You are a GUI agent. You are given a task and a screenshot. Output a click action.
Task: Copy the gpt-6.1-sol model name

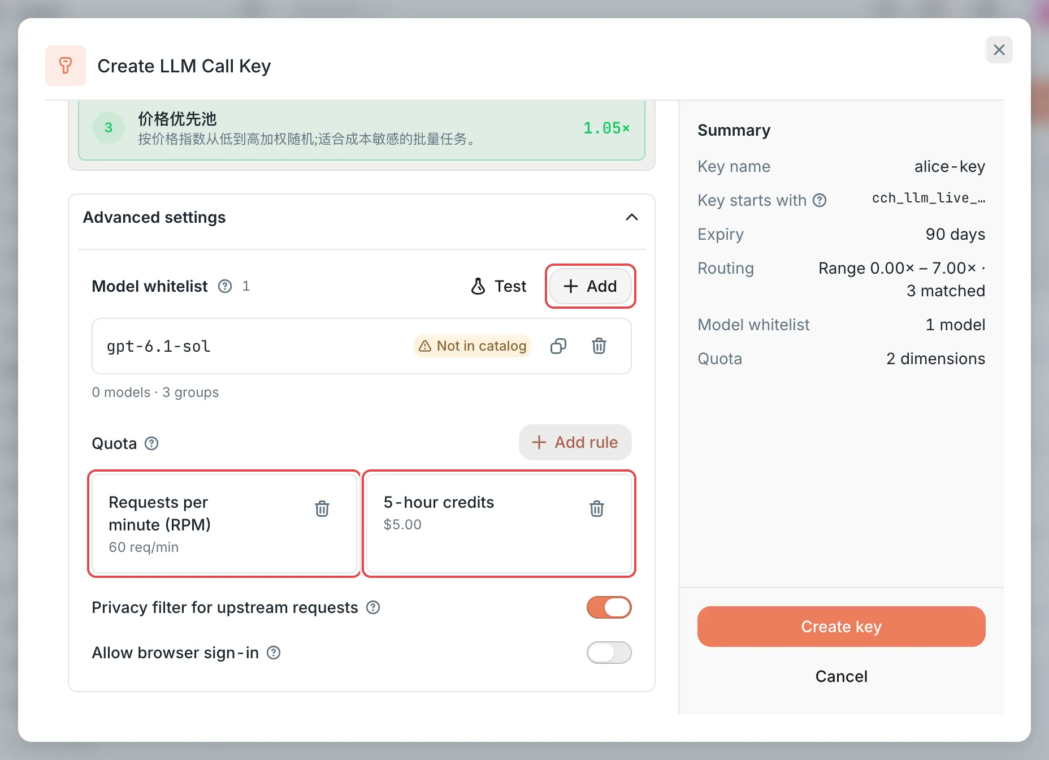click(x=558, y=346)
